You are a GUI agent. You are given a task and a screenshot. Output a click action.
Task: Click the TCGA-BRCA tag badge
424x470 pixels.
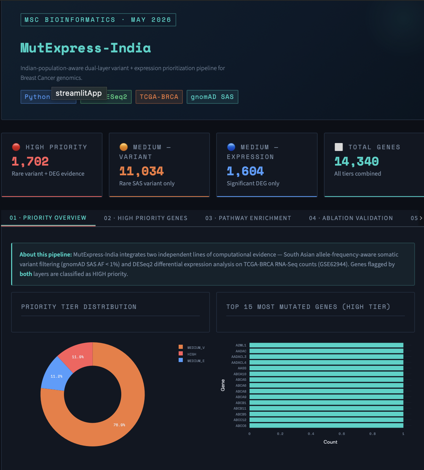coord(159,97)
